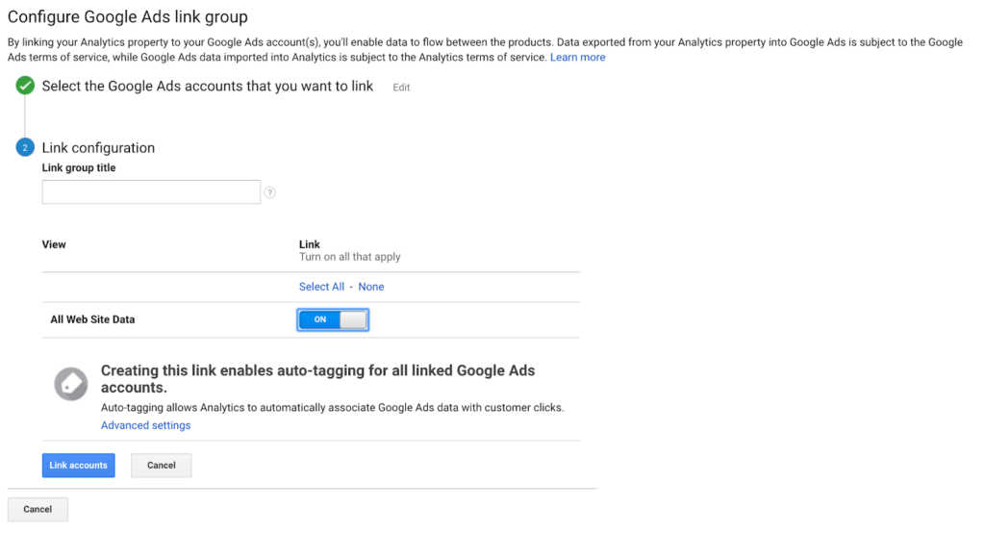Click the None link
The width and height of the screenshot is (985, 533).
371,287
